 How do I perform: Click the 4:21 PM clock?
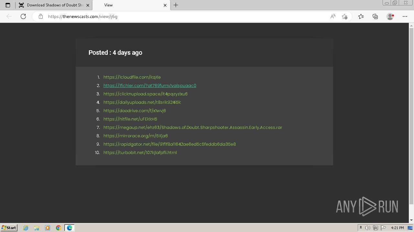(397, 228)
